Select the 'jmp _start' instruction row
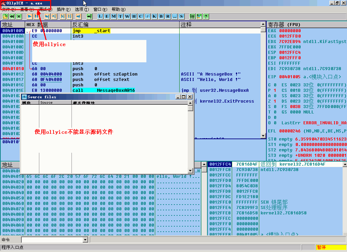Image resolution: width=347 pixels, height=252 pixels. 130,31
